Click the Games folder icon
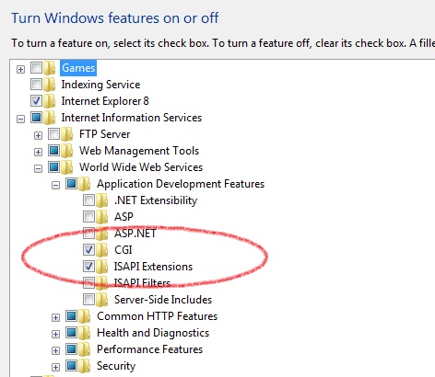 (49, 68)
